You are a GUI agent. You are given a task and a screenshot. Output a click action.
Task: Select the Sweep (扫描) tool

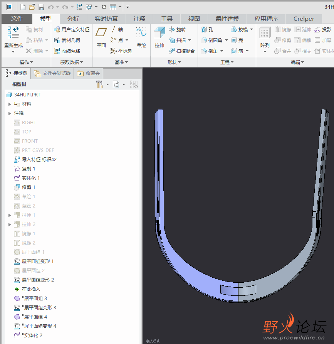coord(178,40)
